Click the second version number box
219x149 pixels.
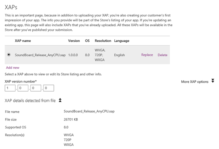click(23, 88)
